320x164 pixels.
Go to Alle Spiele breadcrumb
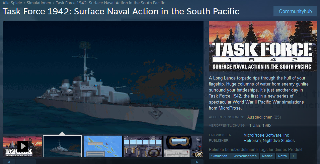[x=12, y=3]
